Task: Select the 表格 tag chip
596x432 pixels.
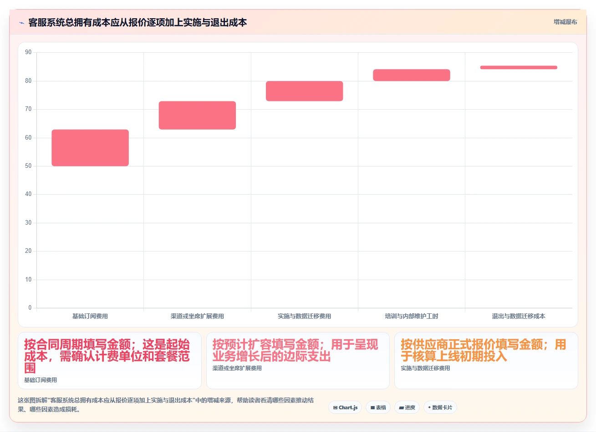Action: tap(378, 407)
